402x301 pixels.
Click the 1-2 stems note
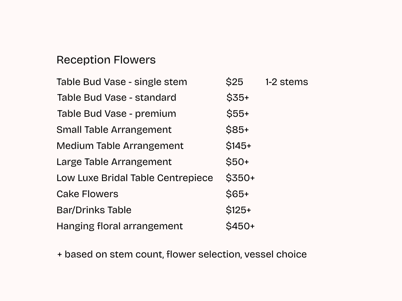[287, 82]
